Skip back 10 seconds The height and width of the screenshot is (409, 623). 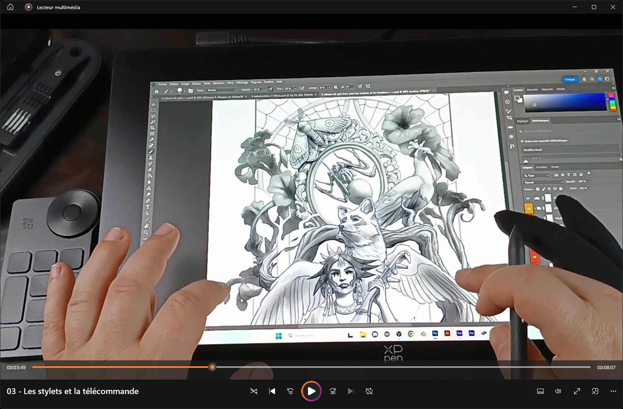pyautogui.click(x=290, y=391)
